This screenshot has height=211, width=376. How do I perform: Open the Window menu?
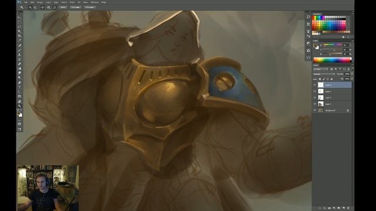coord(95,2)
